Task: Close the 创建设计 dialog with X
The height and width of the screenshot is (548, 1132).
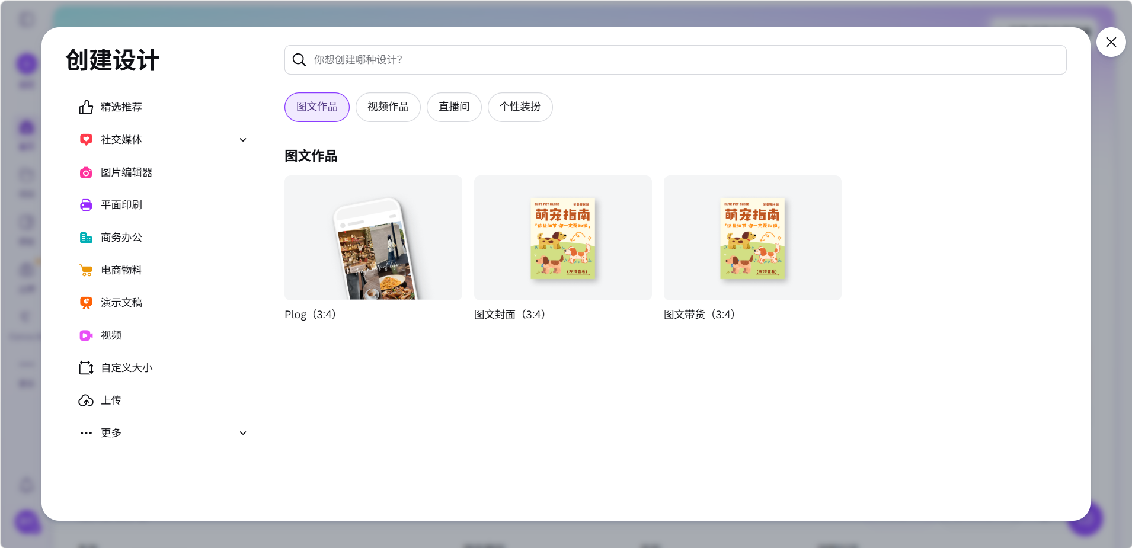Action: (1111, 42)
